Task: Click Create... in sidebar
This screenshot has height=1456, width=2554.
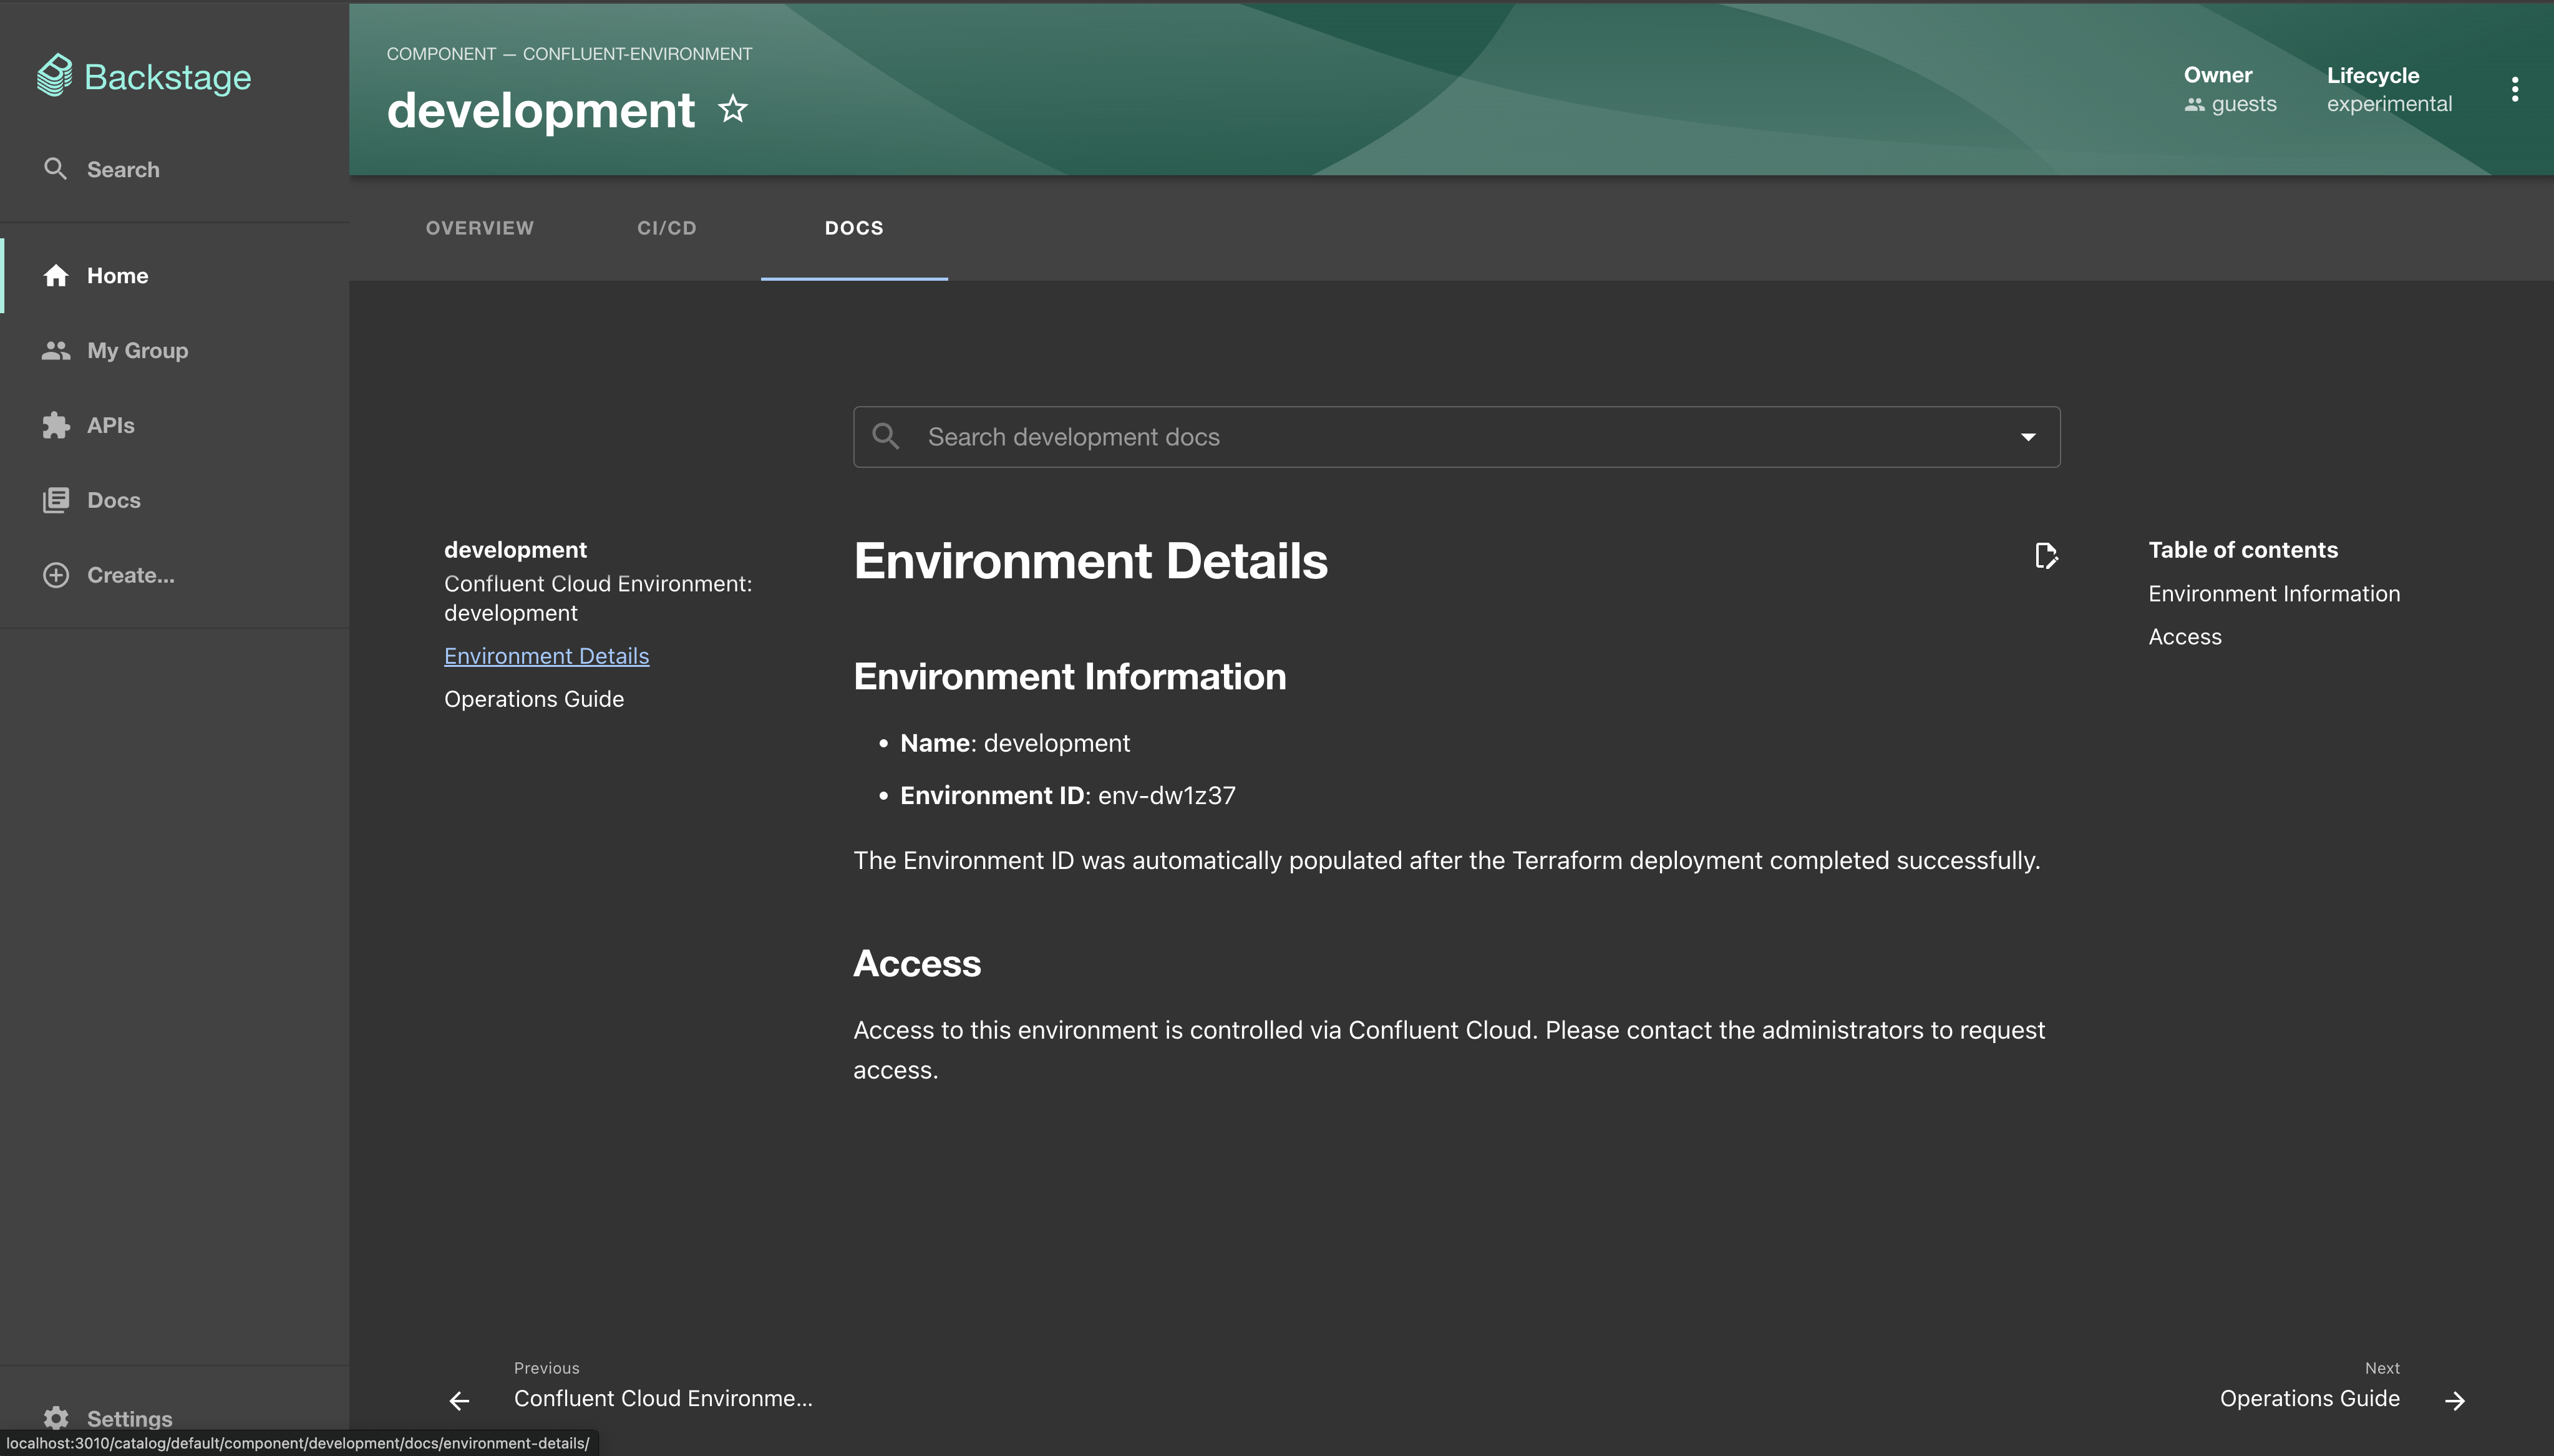Action: pos(108,575)
